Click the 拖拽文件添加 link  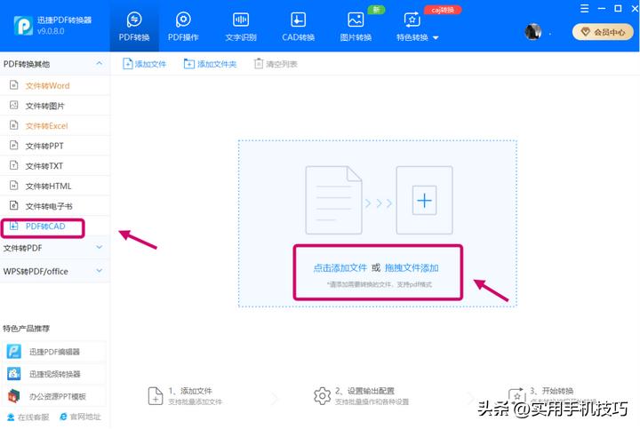412,267
